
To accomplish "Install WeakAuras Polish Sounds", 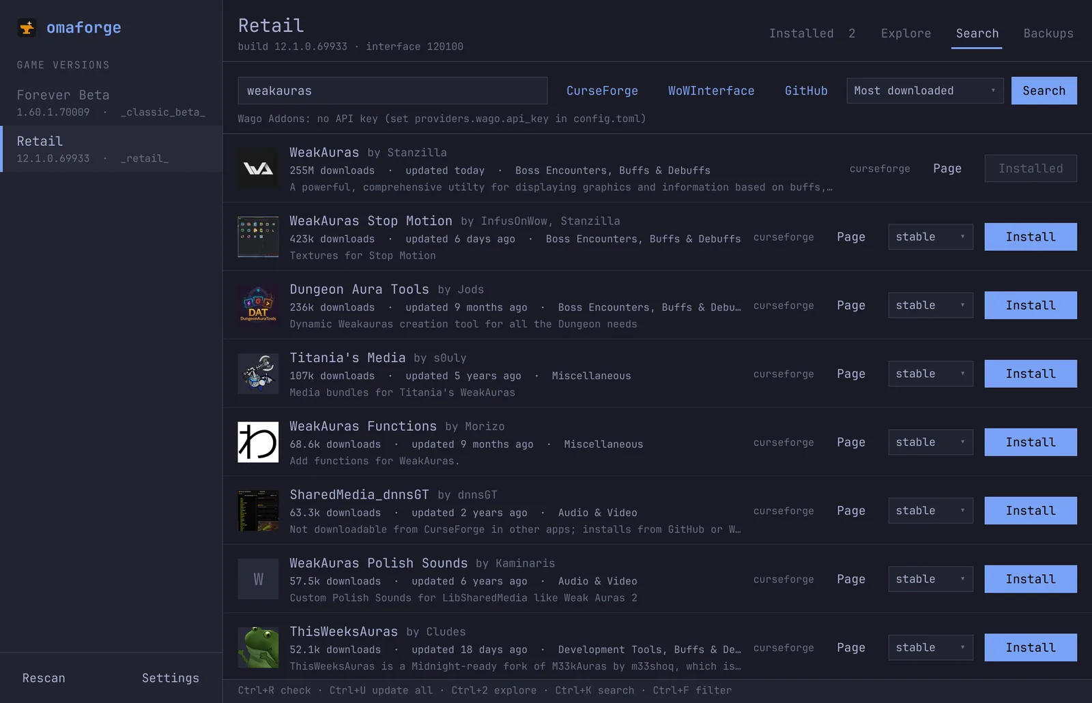I will [x=1031, y=579].
